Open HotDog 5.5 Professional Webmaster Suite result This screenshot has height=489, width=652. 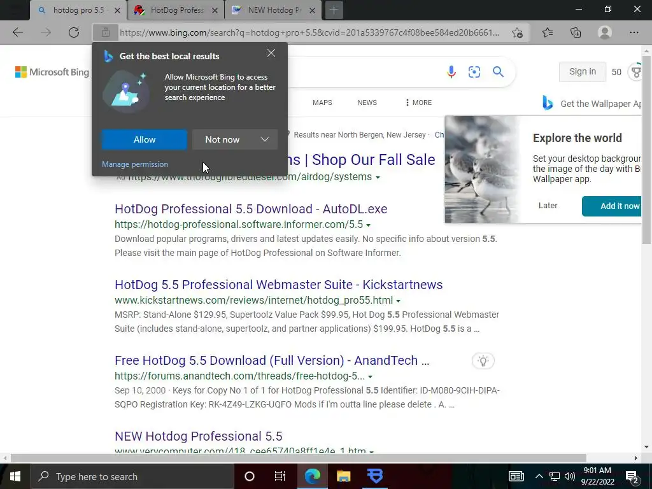[279, 285]
